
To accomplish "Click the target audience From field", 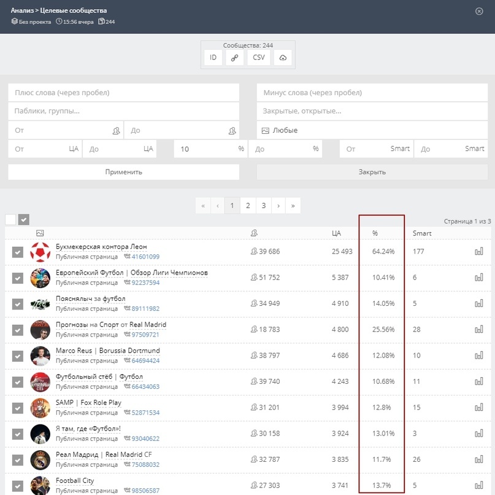I will coord(45,149).
